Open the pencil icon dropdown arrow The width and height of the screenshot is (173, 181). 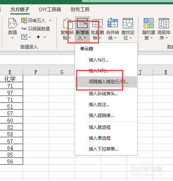click(30, 37)
